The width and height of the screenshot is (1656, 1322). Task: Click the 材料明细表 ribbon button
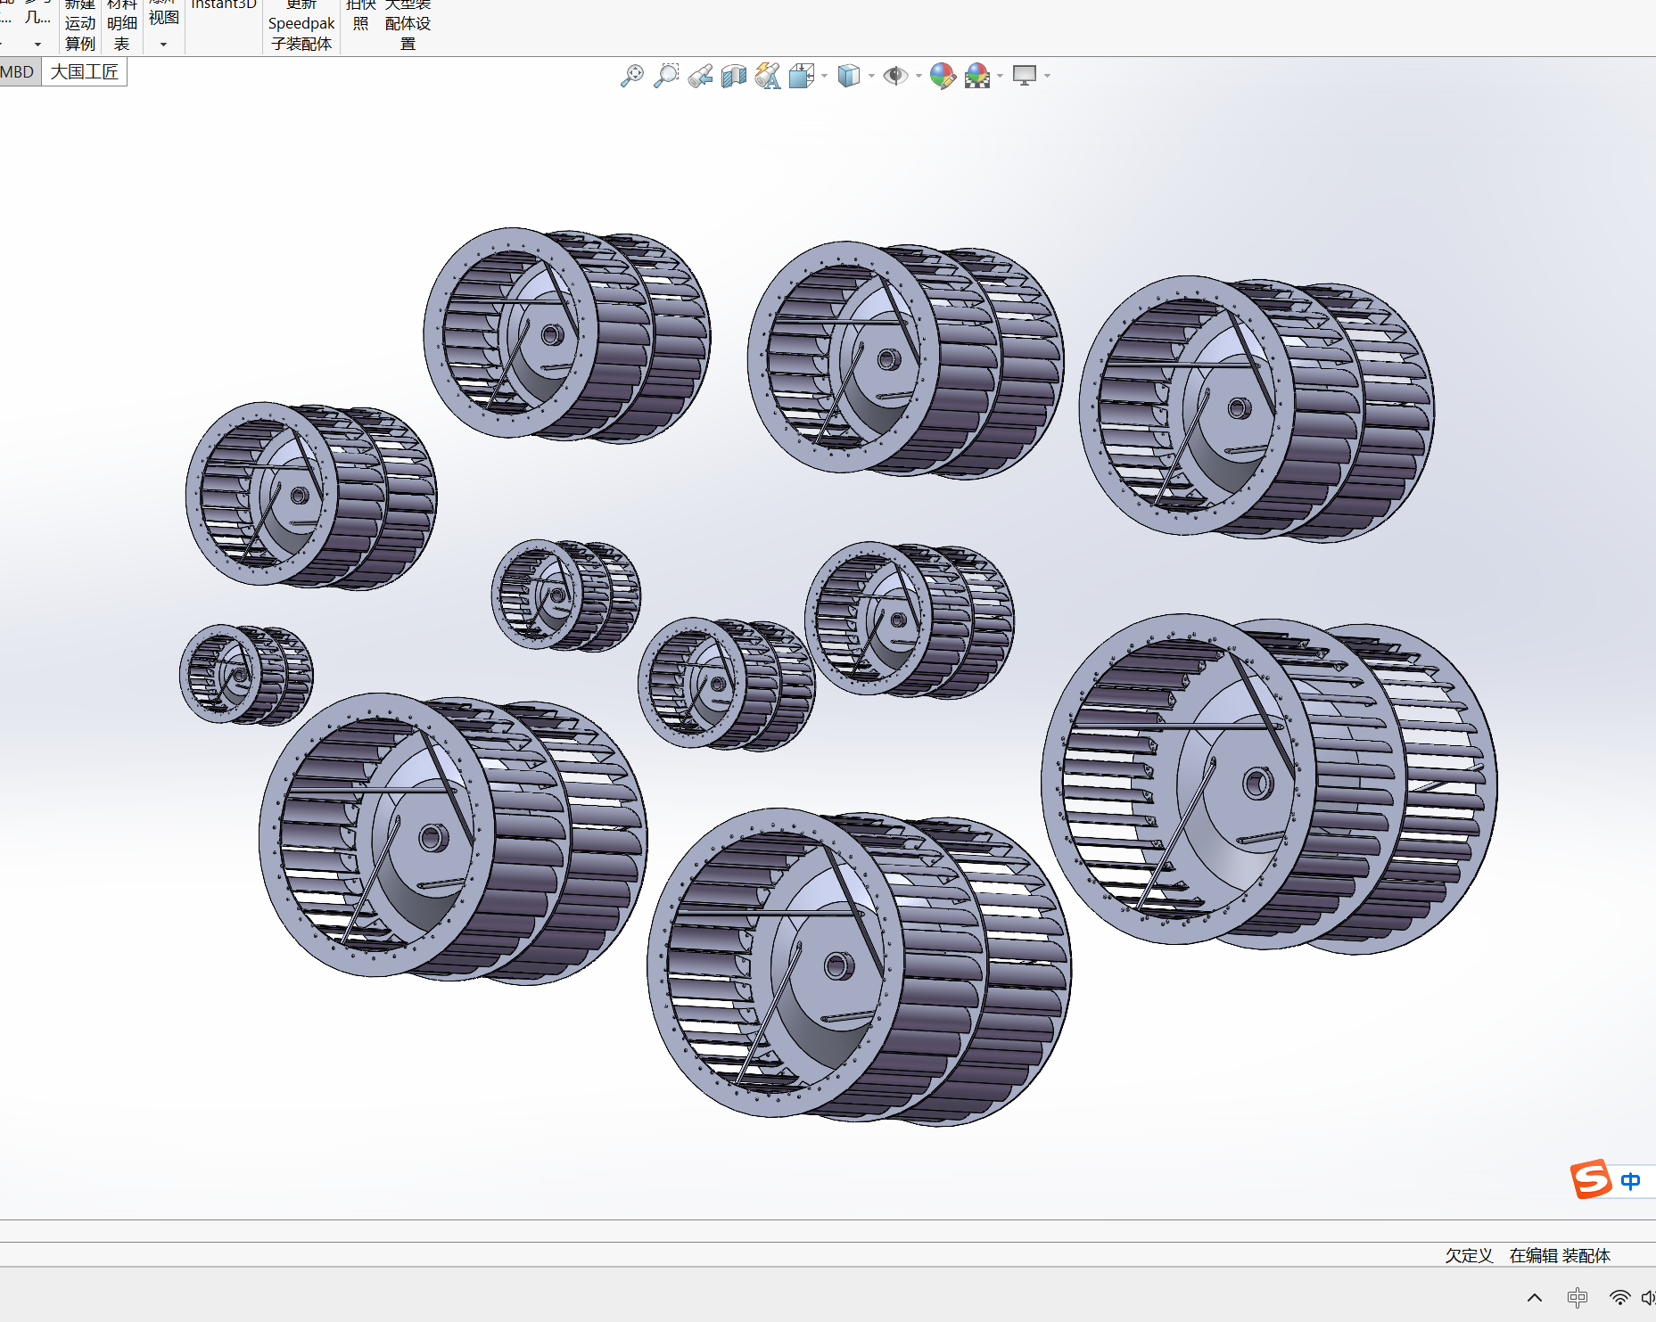click(122, 25)
